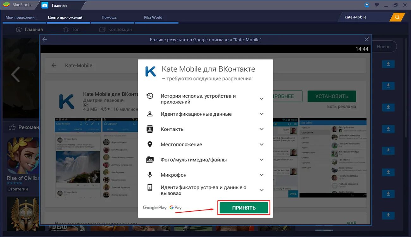The width and height of the screenshot is (411, 237).
Task: Open the rightmost Kate Mobile contacts screenshot
Action: 333,158
